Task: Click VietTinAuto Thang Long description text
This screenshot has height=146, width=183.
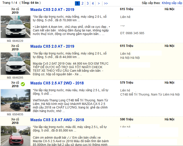Action: (70, 106)
